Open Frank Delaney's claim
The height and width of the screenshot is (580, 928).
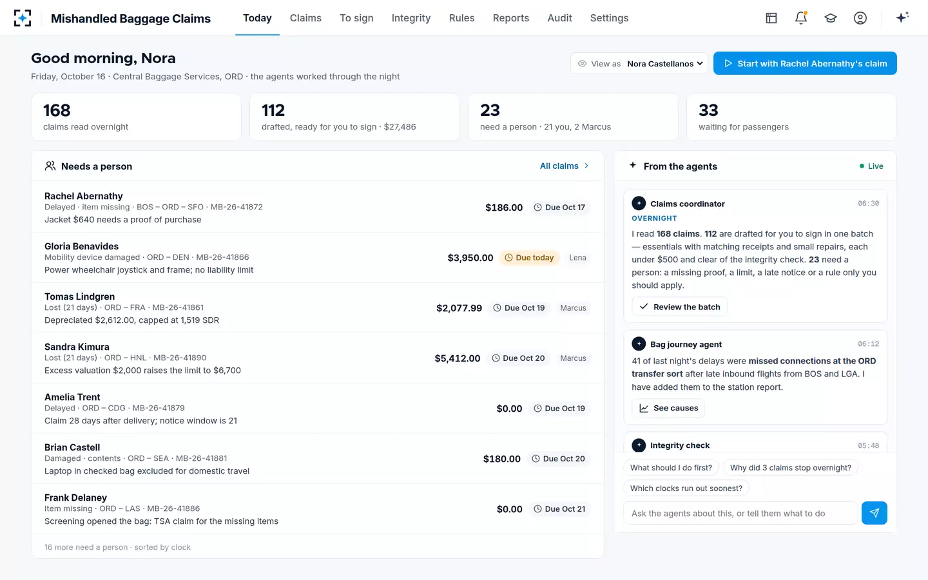tap(318, 509)
